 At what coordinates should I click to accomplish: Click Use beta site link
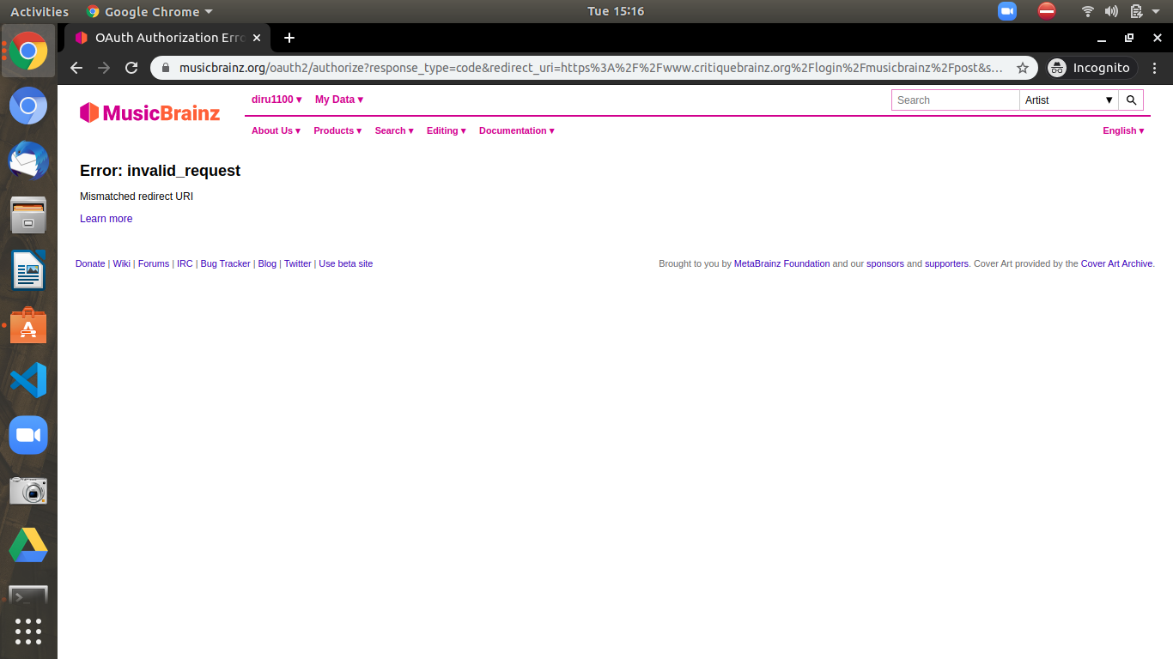pyautogui.click(x=346, y=263)
